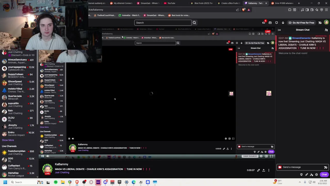Screen dimensions: 330x186
Task: Switch to the Blox Fruits (2025) Tier tab
Action: 202,3
